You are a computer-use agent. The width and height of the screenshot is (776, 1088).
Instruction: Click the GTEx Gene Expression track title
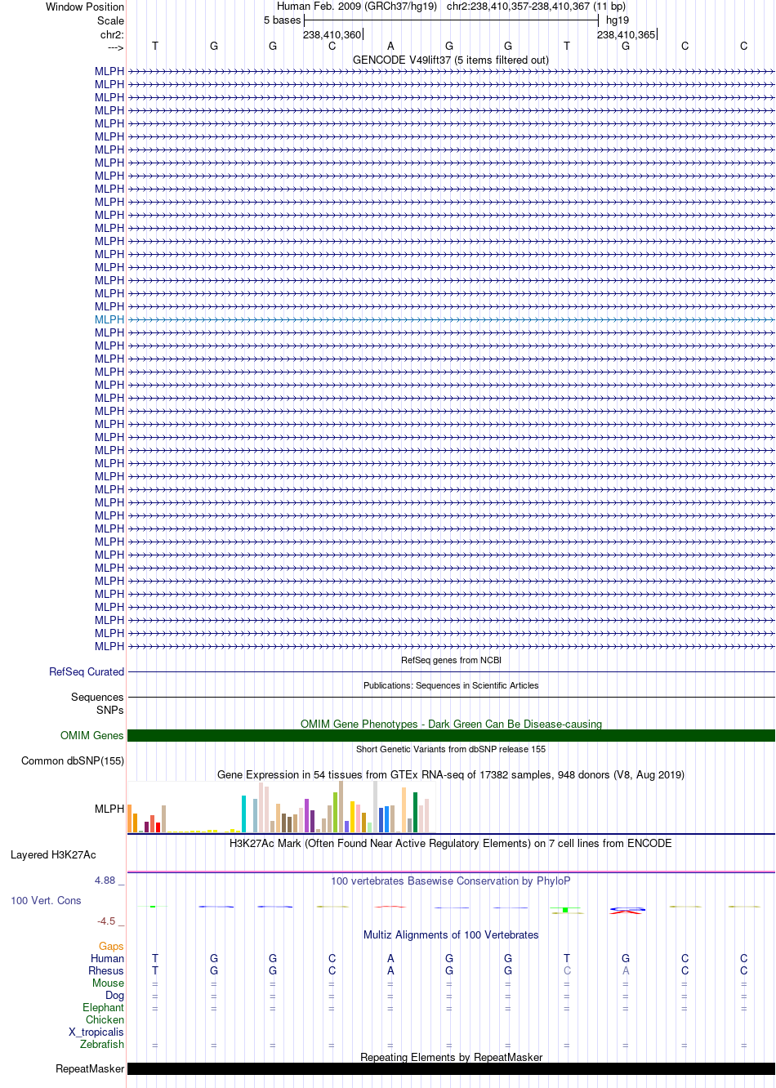pos(451,775)
